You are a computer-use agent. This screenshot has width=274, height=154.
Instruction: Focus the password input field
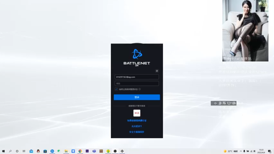point(137,84)
